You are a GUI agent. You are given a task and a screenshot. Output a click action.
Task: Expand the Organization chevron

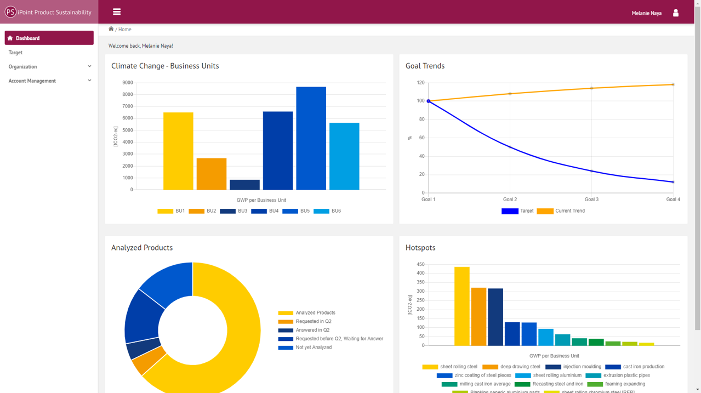pos(89,66)
